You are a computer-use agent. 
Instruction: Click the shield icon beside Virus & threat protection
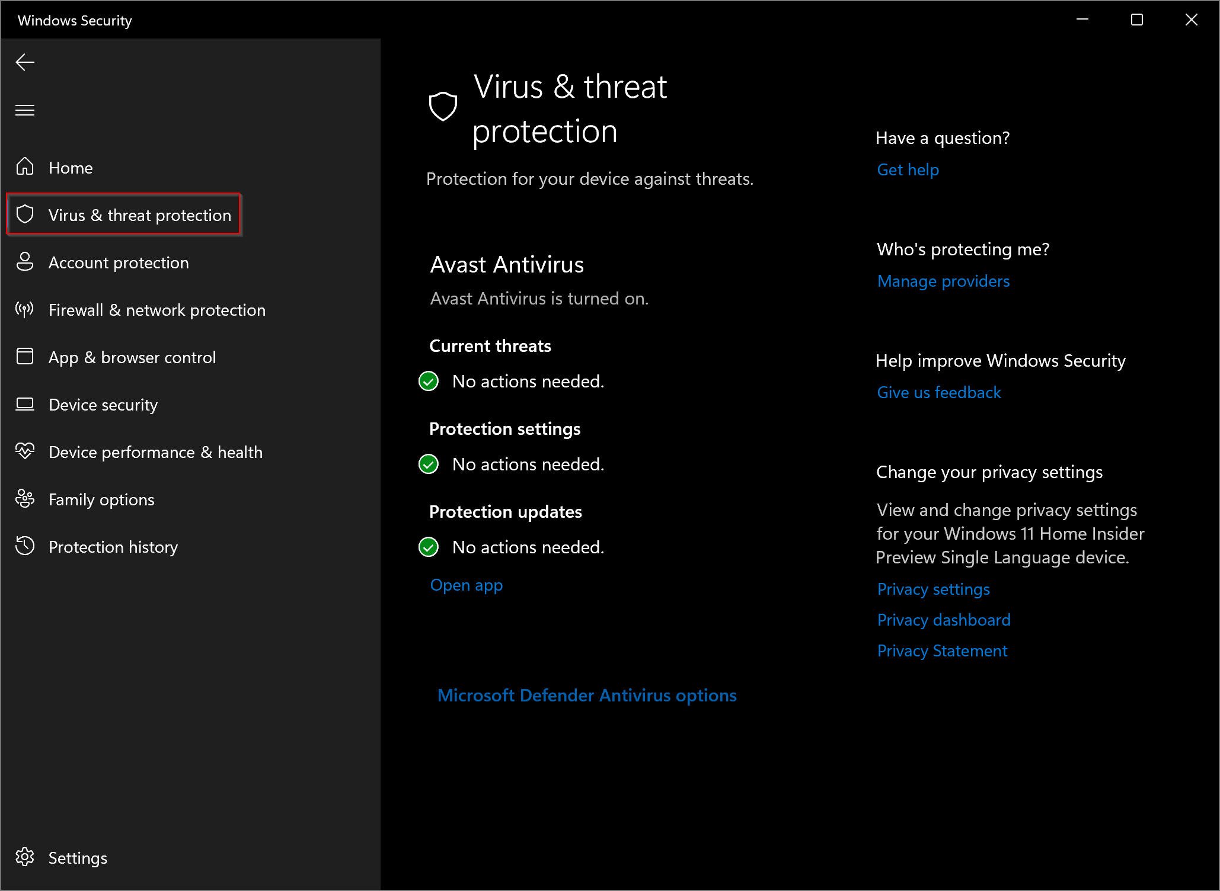[25, 214]
